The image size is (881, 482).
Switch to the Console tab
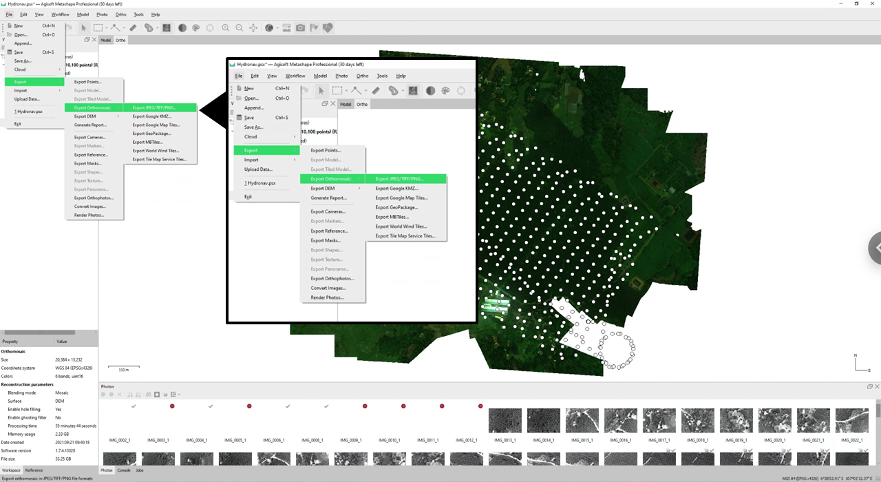click(x=124, y=470)
